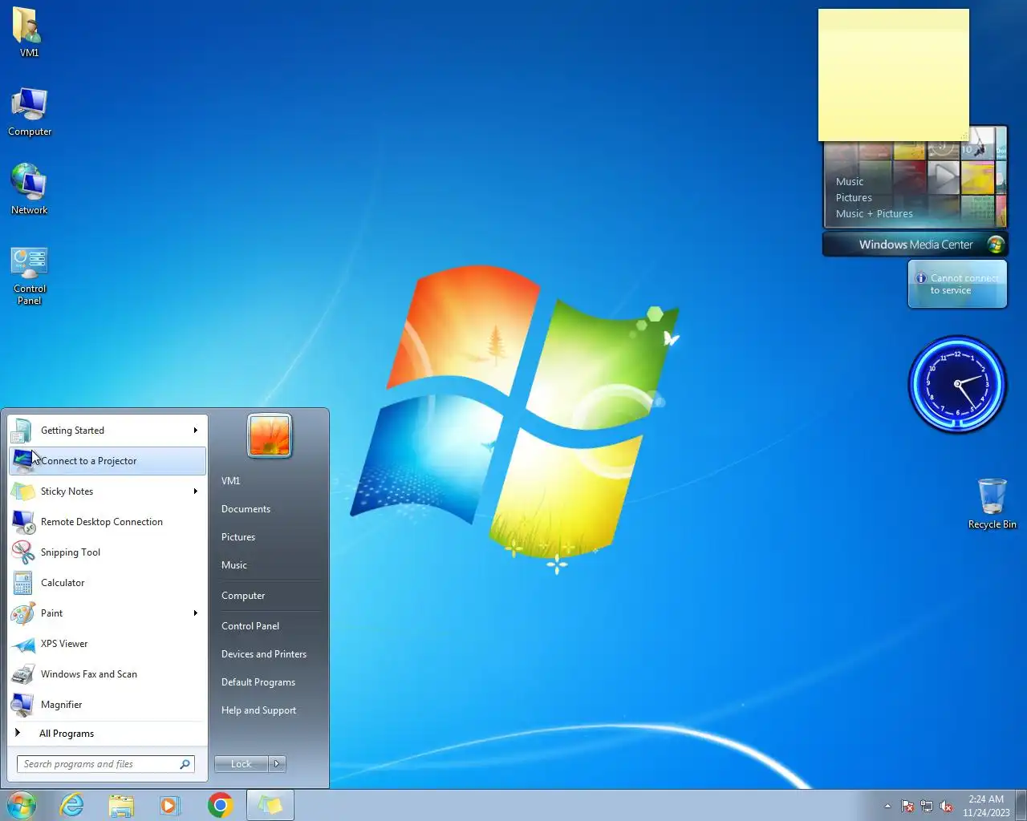Click the Getting Started icon in Start menu
Image resolution: width=1027 pixels, height=821 pixels.
[x=22, y=431]
